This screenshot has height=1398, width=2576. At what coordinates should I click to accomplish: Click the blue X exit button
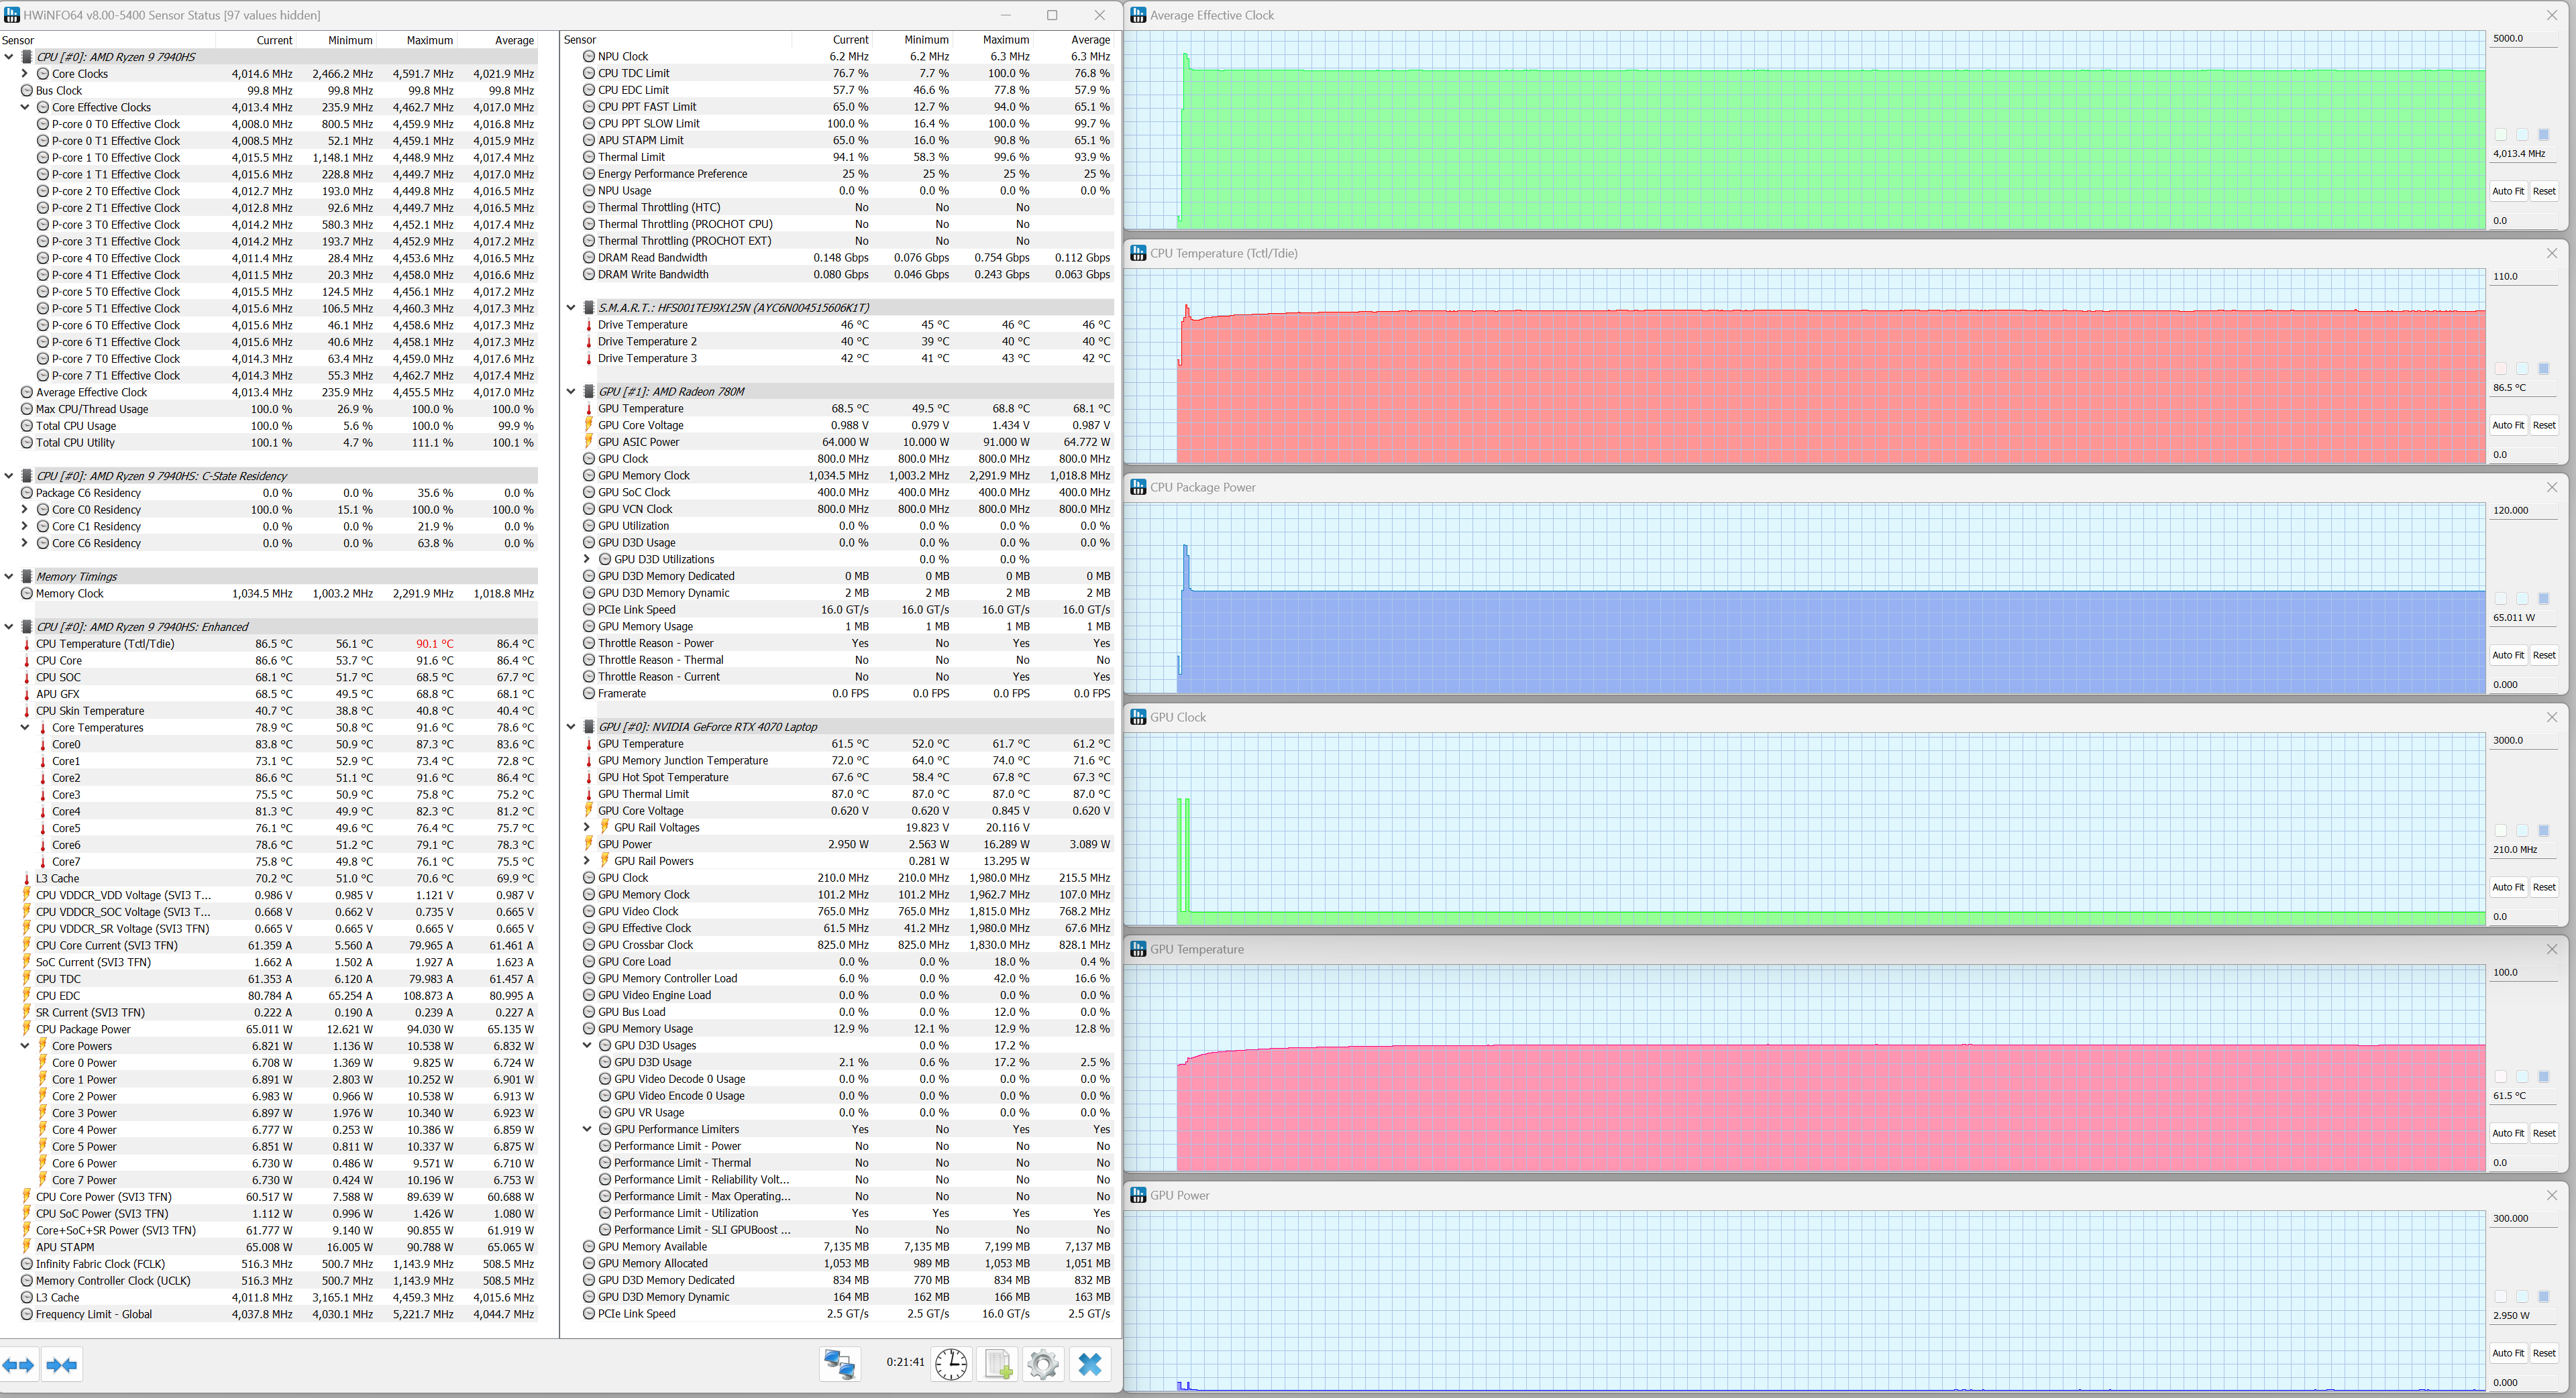click(x=1090, y=1364)
